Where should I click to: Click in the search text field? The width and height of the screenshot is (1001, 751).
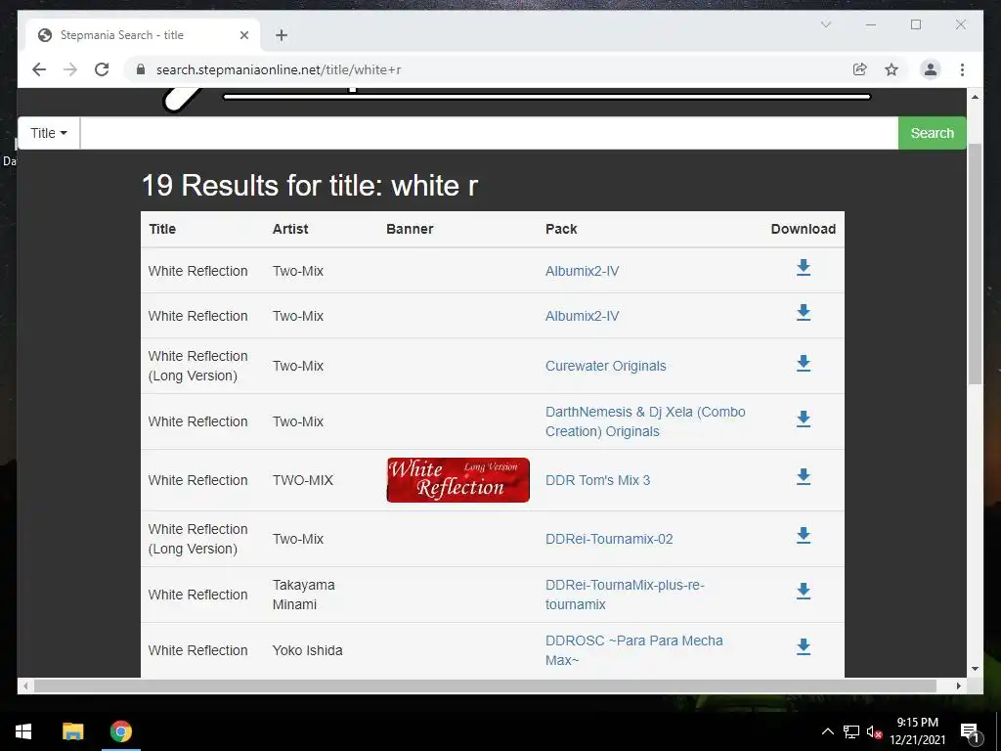tap(489, 133)
